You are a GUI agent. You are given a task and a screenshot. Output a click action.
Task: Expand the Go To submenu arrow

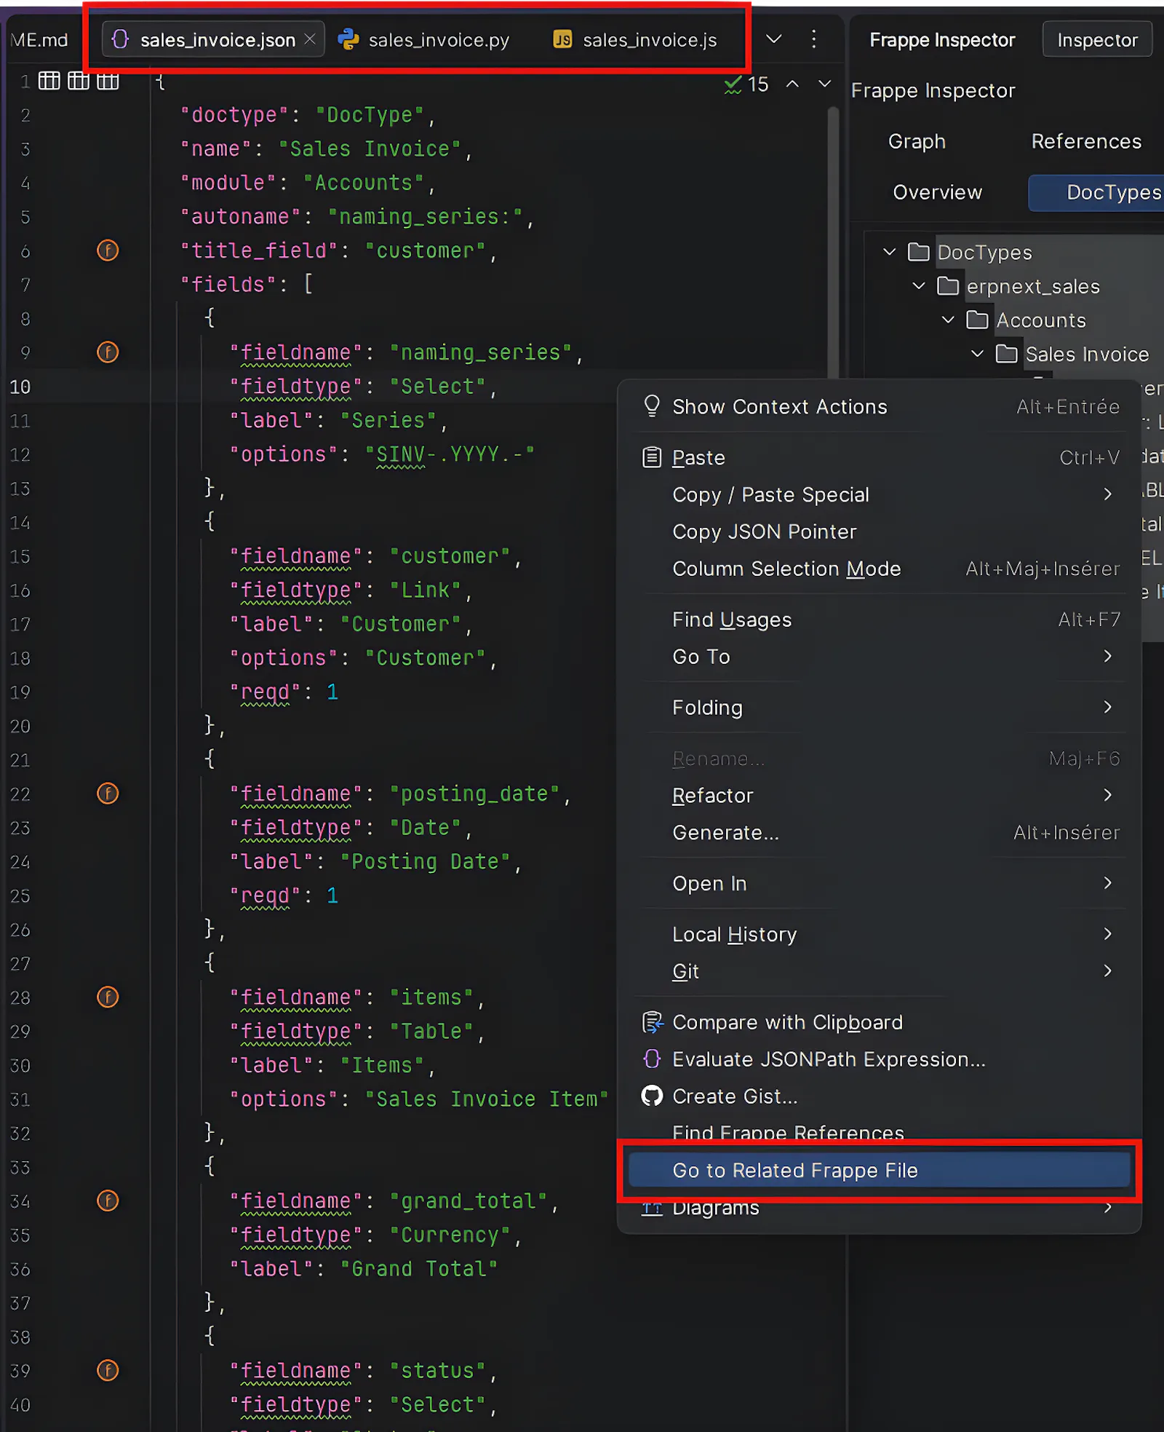tap(1108, 657)
